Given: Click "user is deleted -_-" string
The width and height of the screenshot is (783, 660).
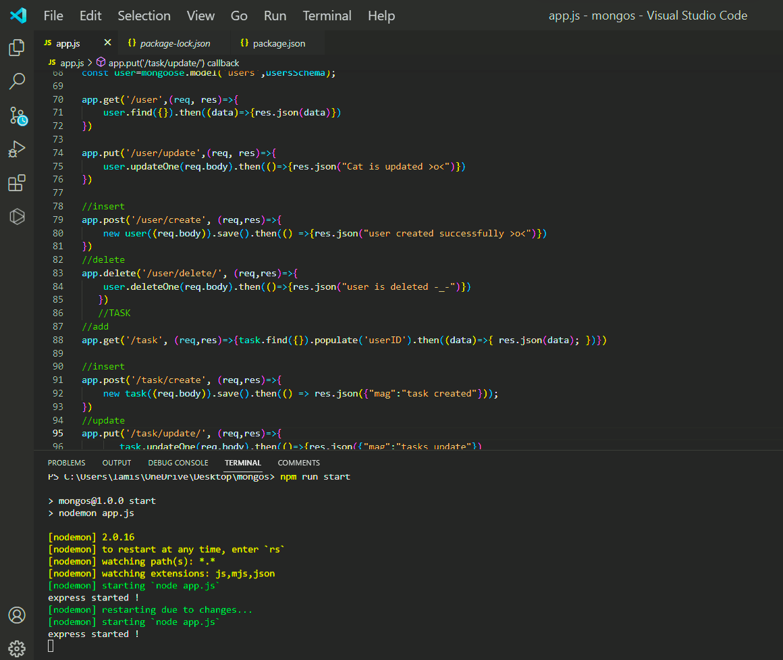Looking at the screenshot, I should coord(401,287).
